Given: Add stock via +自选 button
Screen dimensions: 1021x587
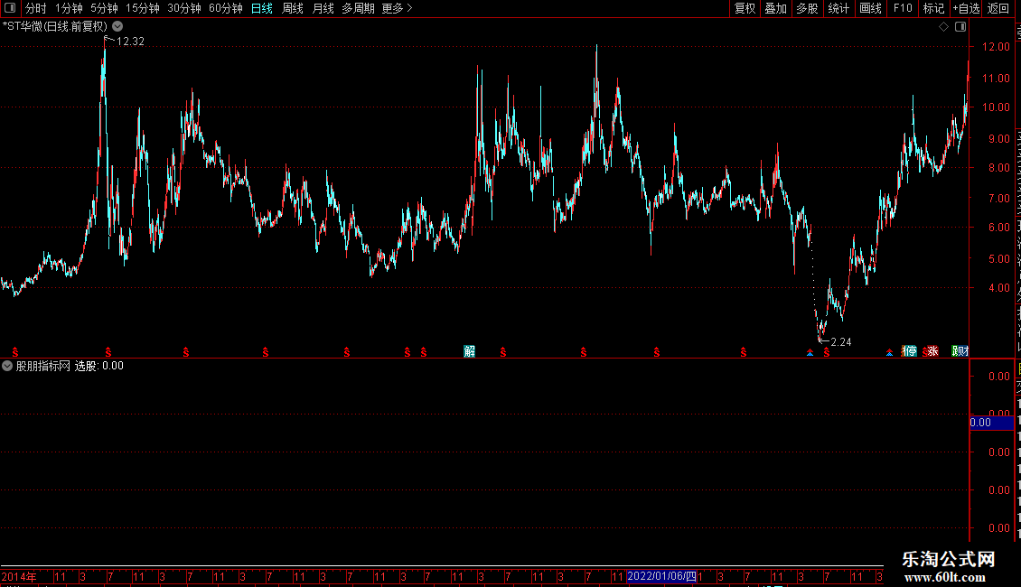Looking at the screenshot, I should point(966,8).
